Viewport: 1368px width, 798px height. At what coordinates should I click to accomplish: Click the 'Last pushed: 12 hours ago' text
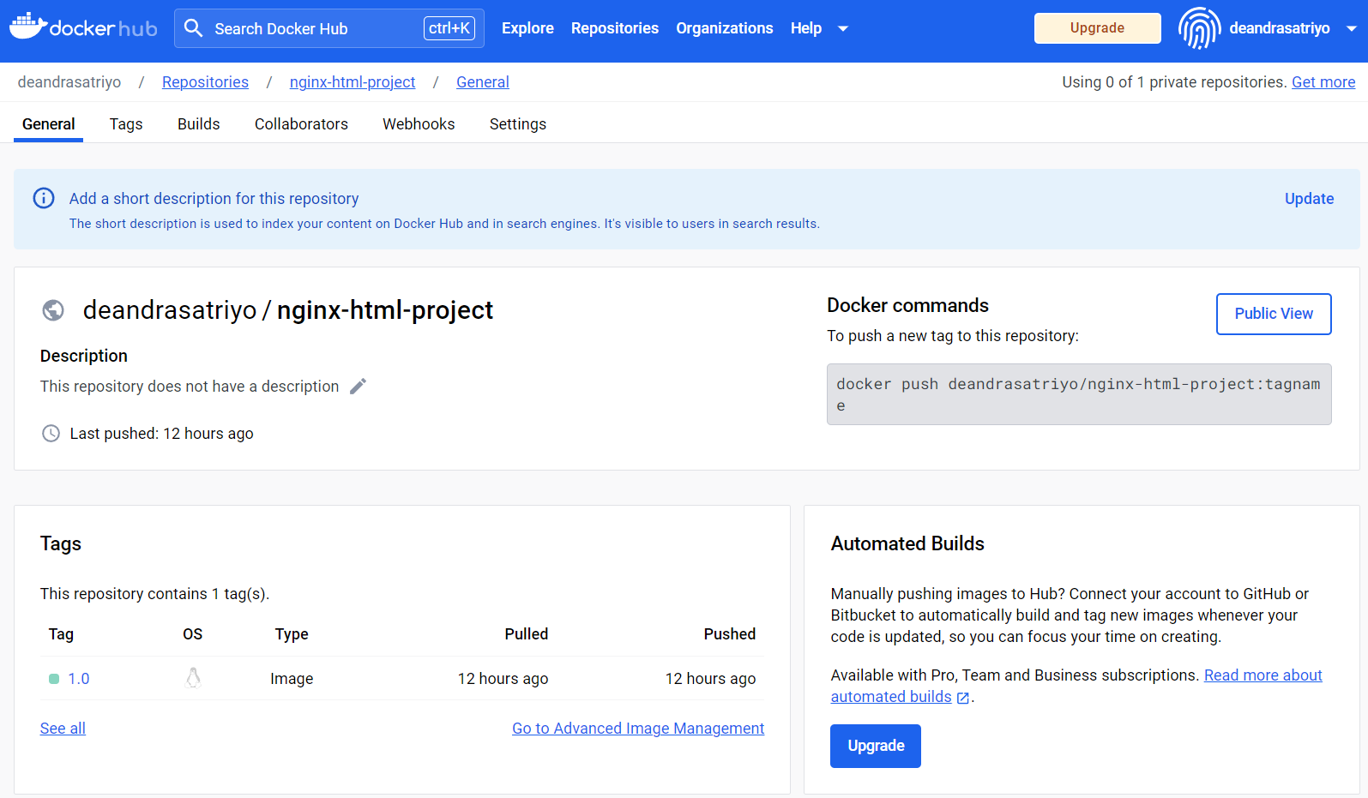[162, 434]
